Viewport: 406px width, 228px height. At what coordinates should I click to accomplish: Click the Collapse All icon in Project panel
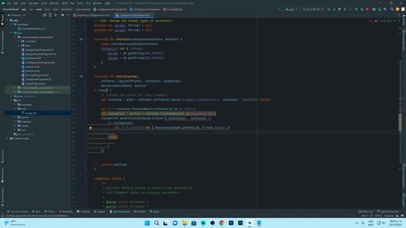pos(55,15)
